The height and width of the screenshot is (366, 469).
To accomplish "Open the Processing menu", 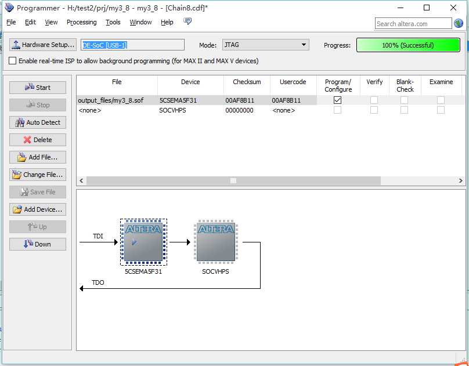I will (82, 22).
